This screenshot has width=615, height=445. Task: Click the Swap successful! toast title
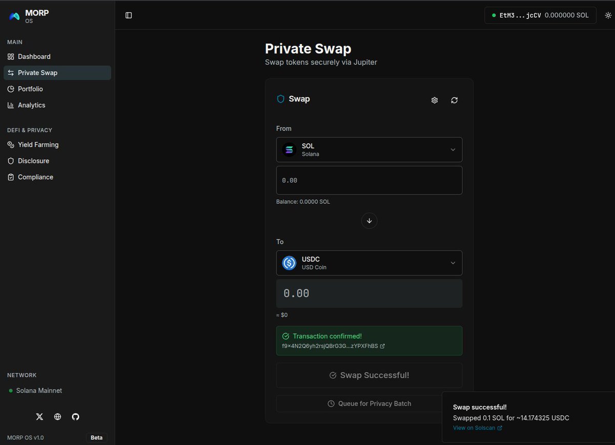[x=480, y=407]
